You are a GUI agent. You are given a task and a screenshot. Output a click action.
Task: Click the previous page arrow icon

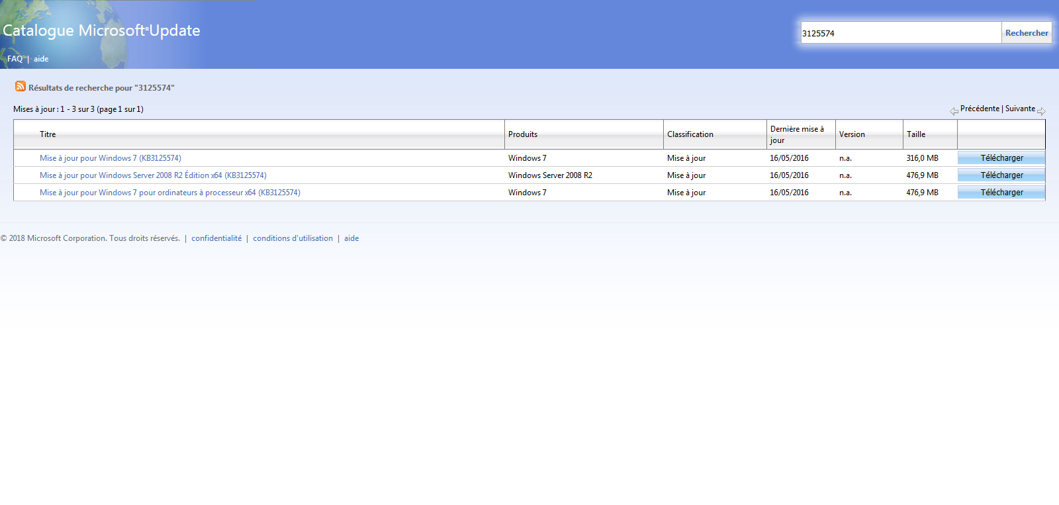point(954,111)
